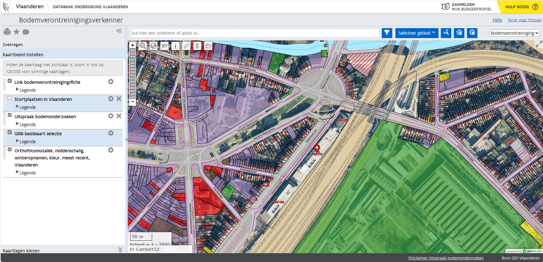Select the ruler measure tool
This screenshot has height=262, width=543.
pos(186,46)
